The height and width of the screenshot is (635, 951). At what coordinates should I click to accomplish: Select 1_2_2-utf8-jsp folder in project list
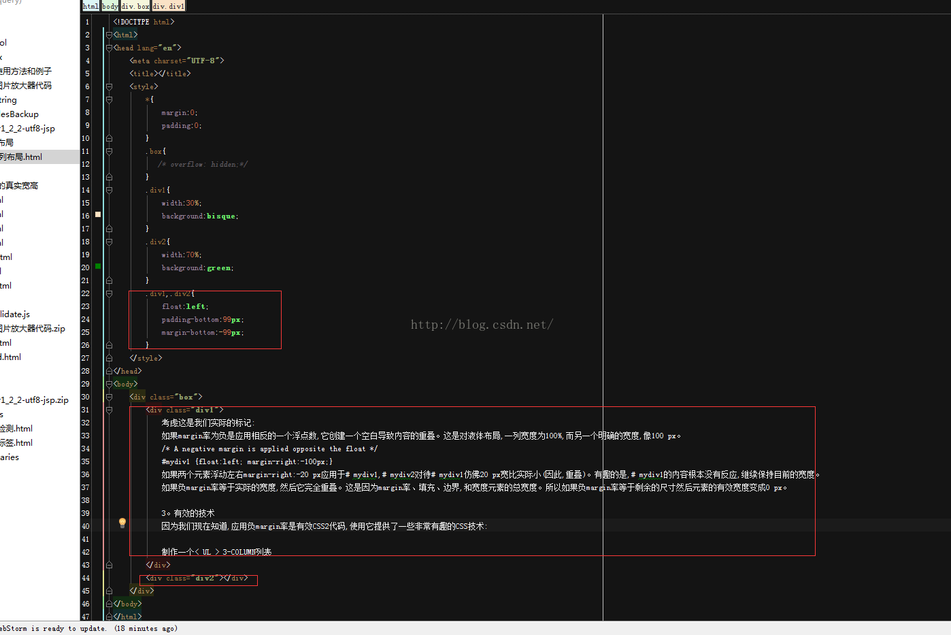28,128
